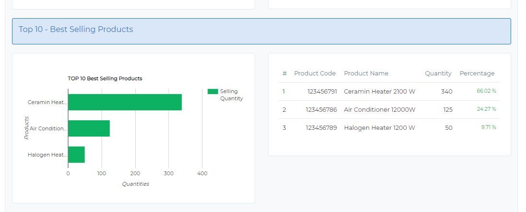The width and height of the screenshot is (526, 212).
Task: Click product code 123456791
Action: coord(321,92)
